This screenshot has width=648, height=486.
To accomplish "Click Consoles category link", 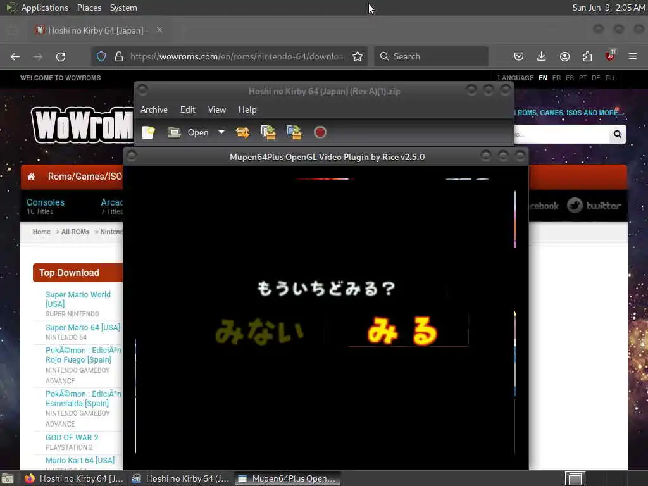I will tap(46, 202).
